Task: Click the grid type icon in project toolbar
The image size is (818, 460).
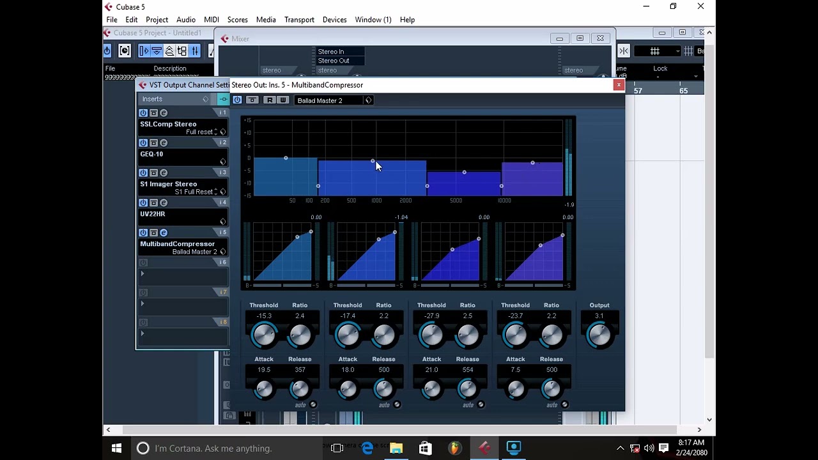Action: pyautogui.click(x=688, y=51)
